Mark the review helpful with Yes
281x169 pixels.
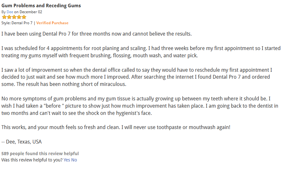(x=67, y=160)
